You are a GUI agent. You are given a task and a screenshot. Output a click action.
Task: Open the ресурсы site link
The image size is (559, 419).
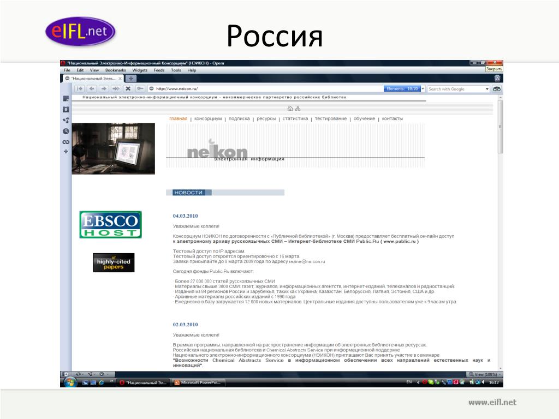point(266,118)
